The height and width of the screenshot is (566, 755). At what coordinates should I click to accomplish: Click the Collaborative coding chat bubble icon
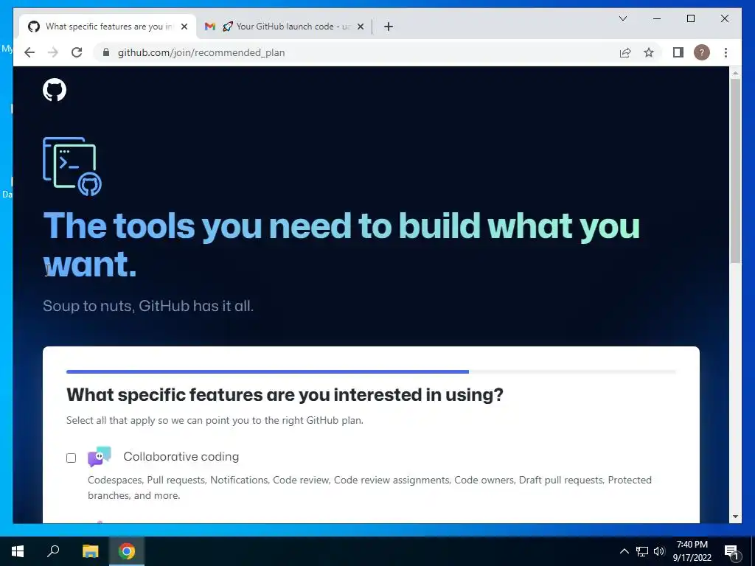point(100,457)
